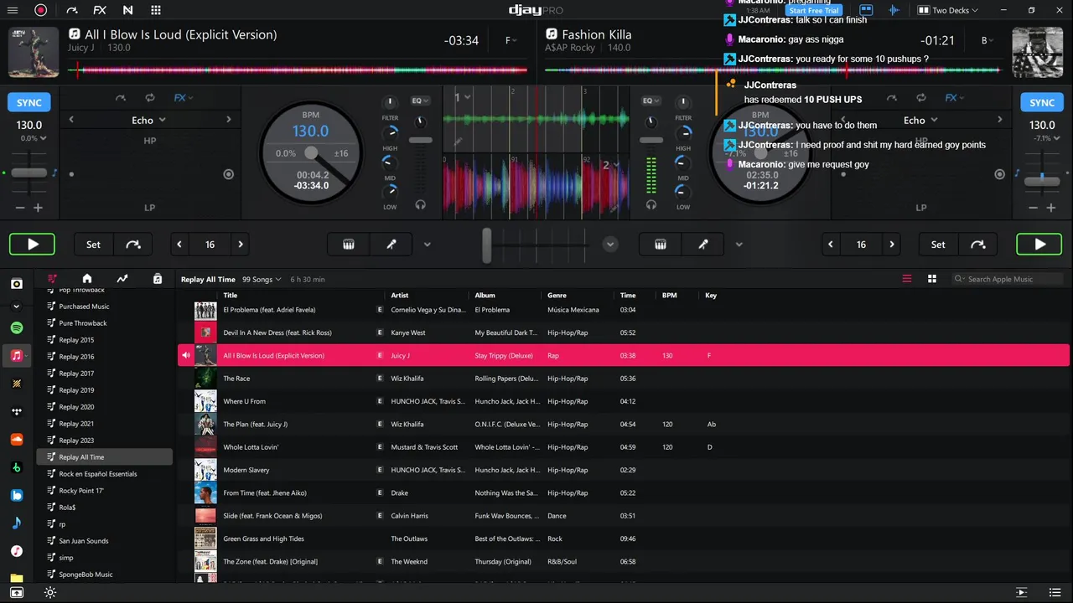Decrease deck 1 loop length from 16
The width and height of the screenshot is (1073, 603).
[x=179, y=245]
